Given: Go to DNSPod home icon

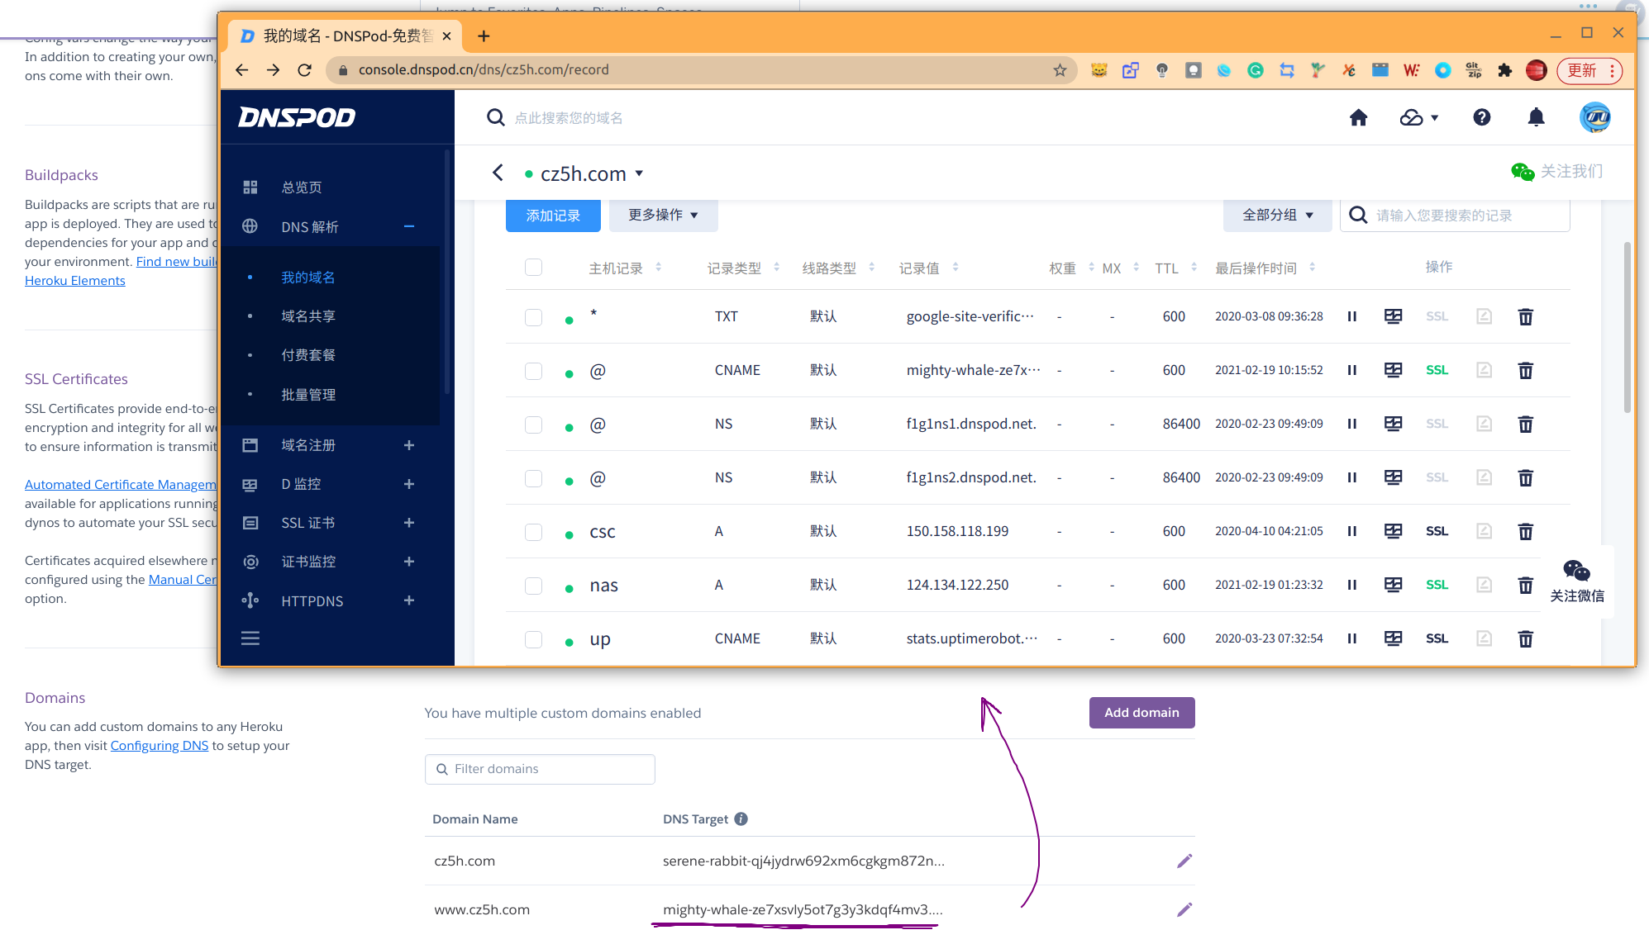Looking at the screenshot, I should pyautogui.click(x=1358, y=117).
